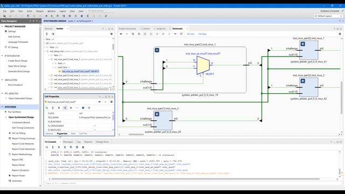Collapse the inst_mux_pair[1].inst_mux_1 schematic block
Image resolution: width=345 pixels, height=194 pixels.
[157, 50]
